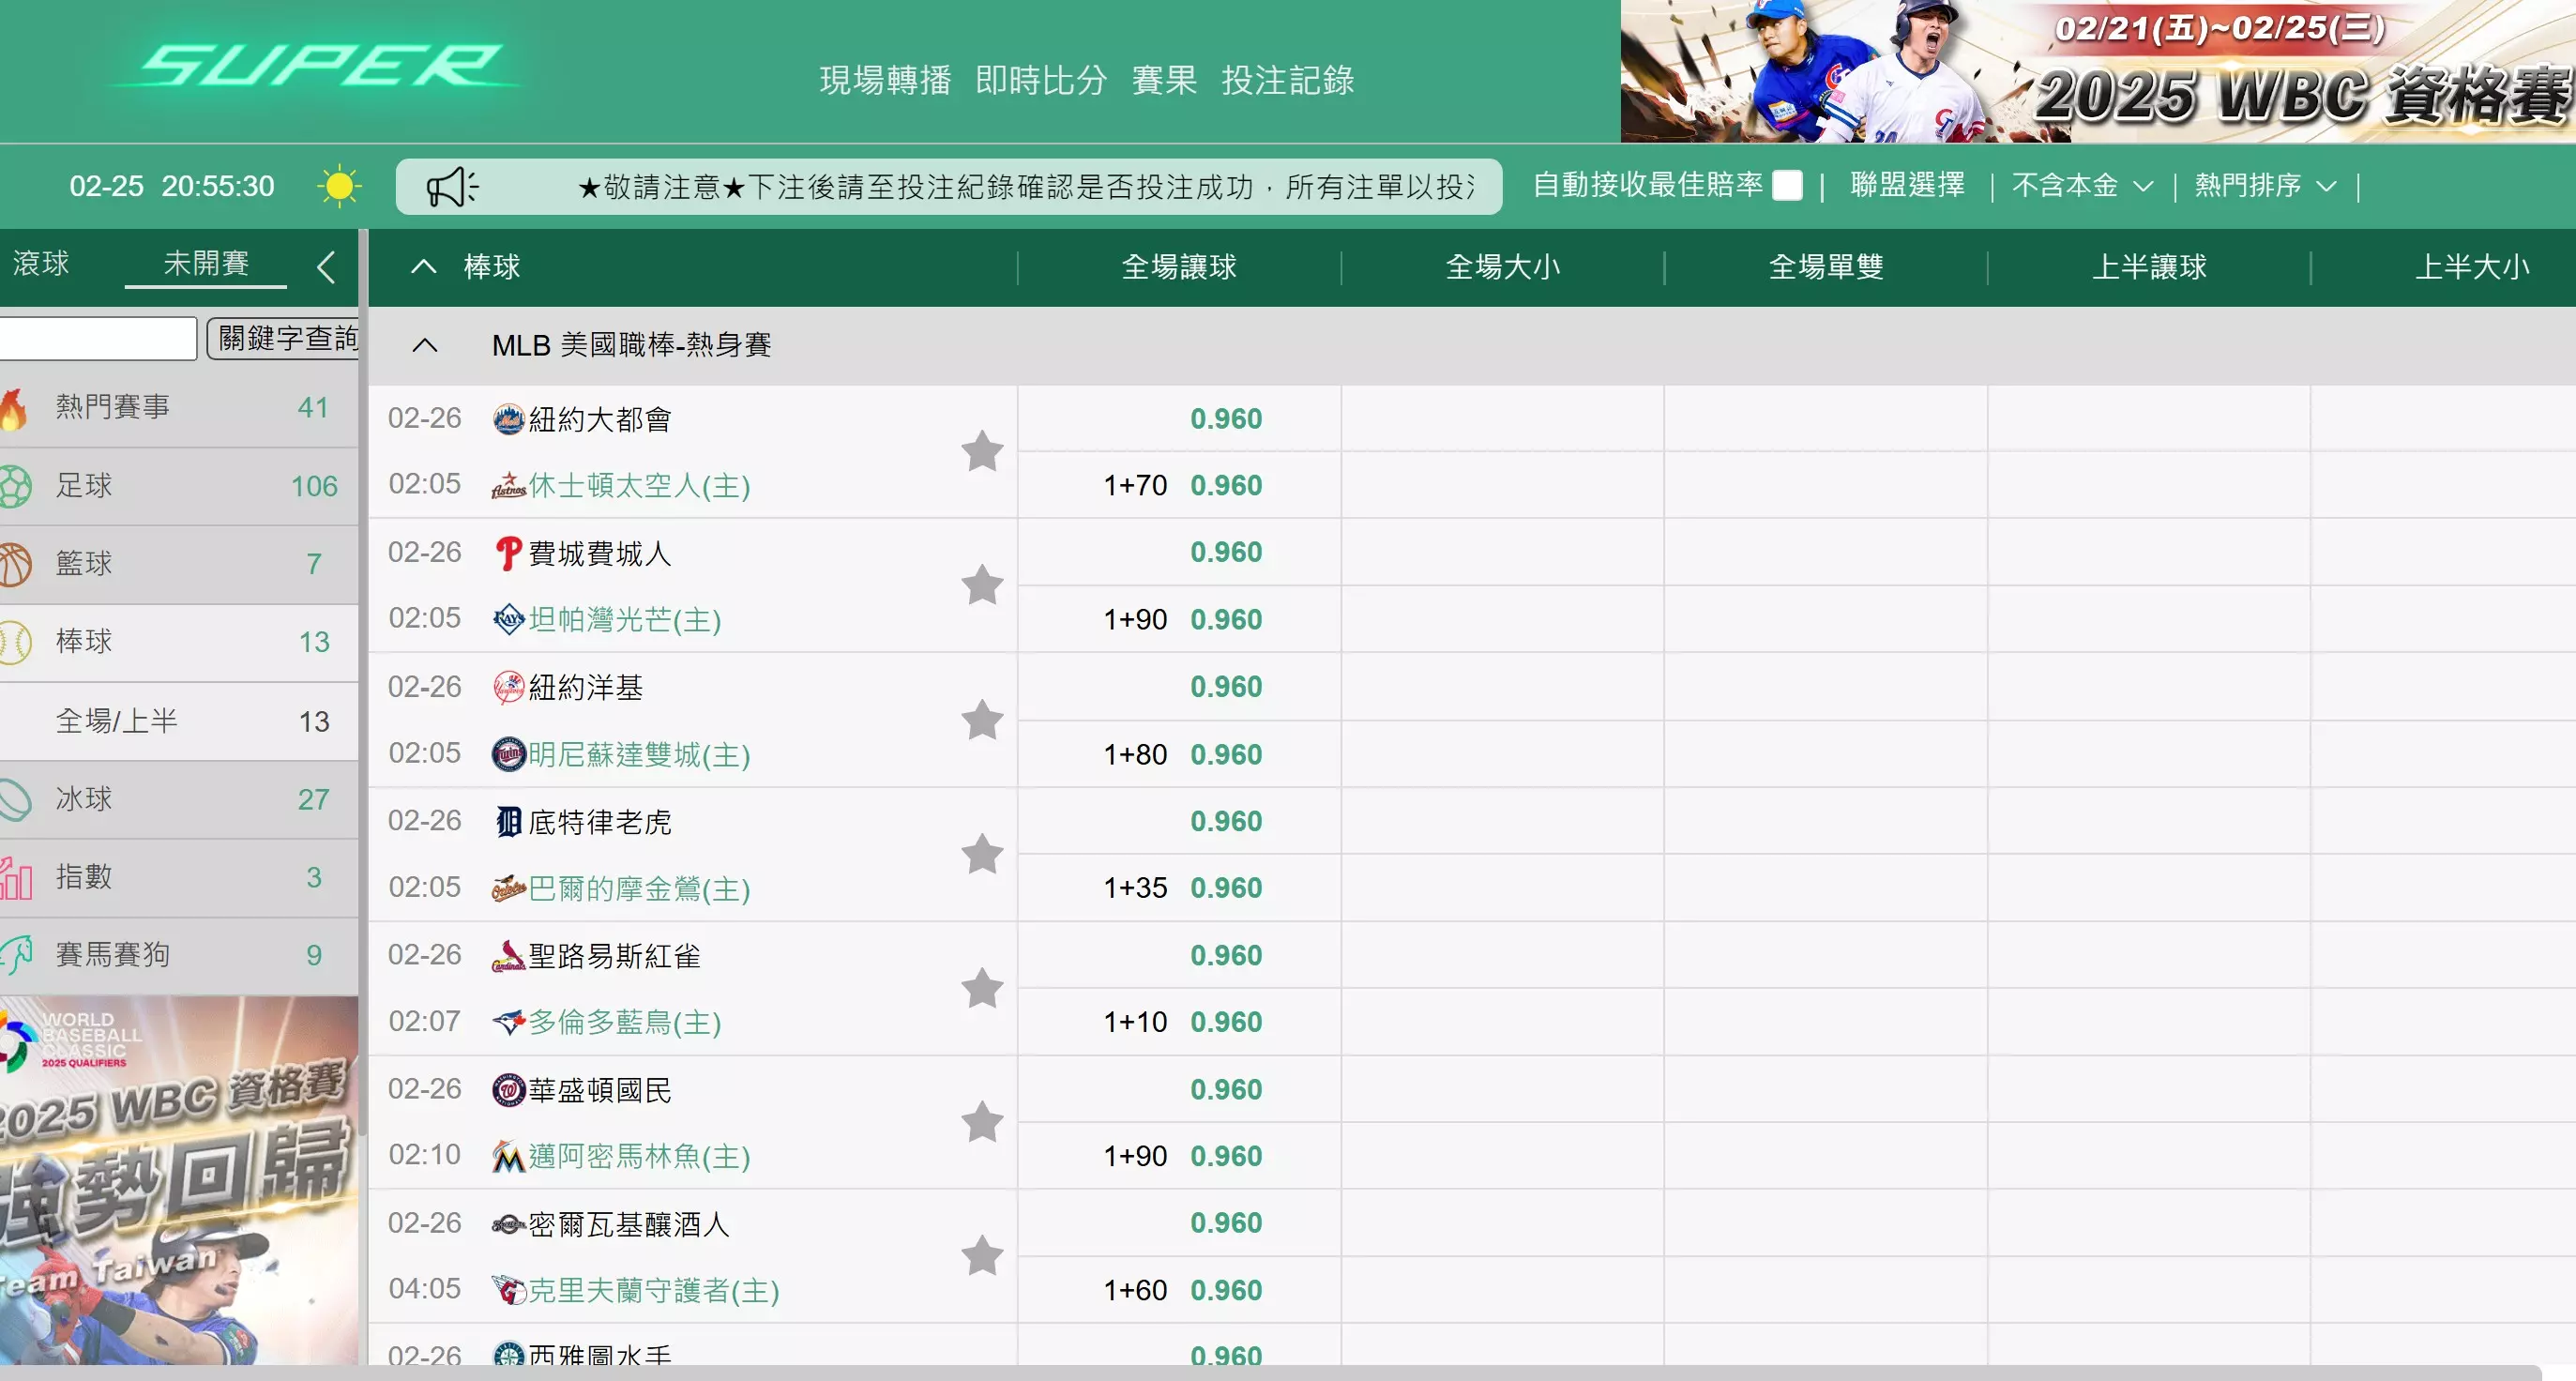2576x1381 pixels.
Task: Click the New York Mets team logo
Action: coord(509,419)
